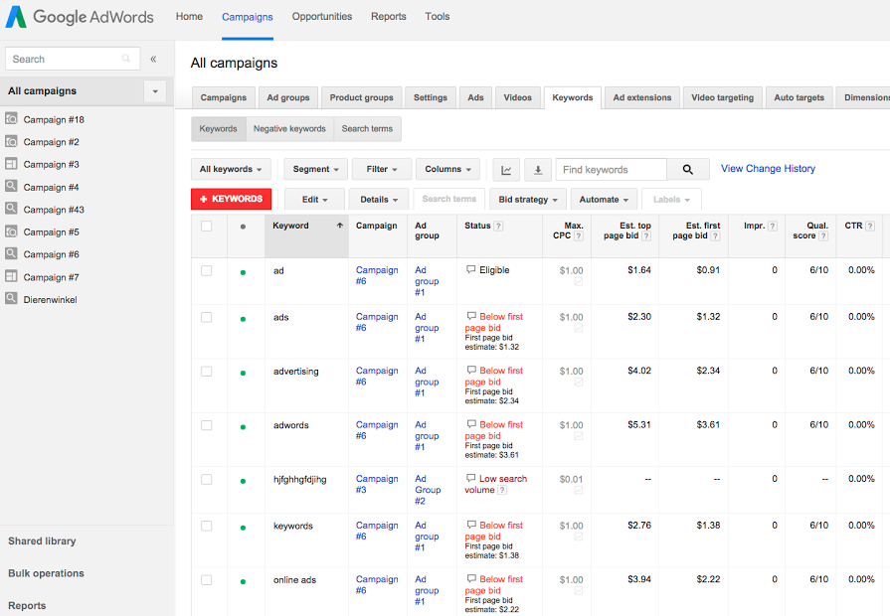Image resolution: width=890 pixels, height=616 pixels.
Task: Click the red KEYWORDS button
Action: click(x=231, y=199)
